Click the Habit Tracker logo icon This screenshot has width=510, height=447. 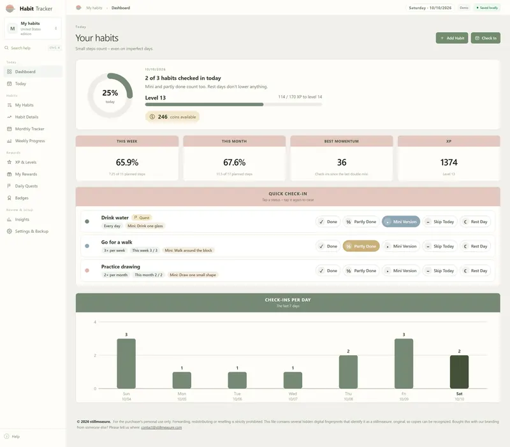(10, 8)
